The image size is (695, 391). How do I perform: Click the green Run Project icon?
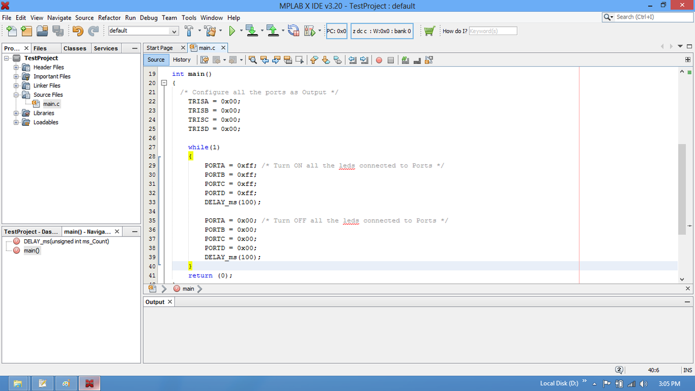232,31
